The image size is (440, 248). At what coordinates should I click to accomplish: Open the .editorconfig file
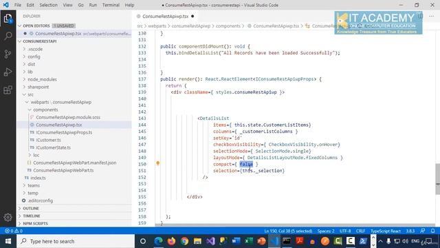click(x=40, y=200)
